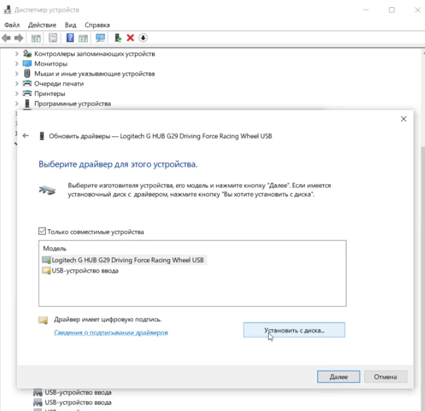Select 'USB-устройство ввода' in the model list
The width and height of the screenshot is (425, 411).
(x=84, y=270)
